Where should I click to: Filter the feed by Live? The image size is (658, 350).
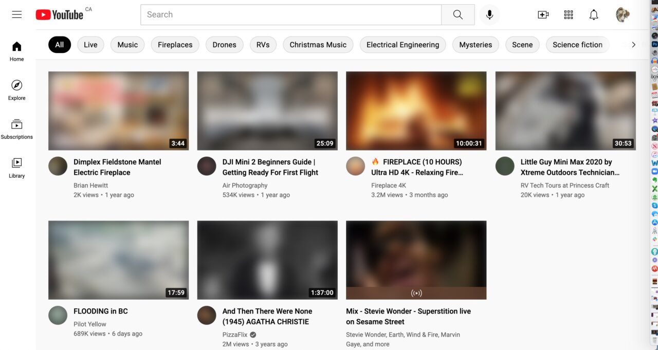click(90, 45)
